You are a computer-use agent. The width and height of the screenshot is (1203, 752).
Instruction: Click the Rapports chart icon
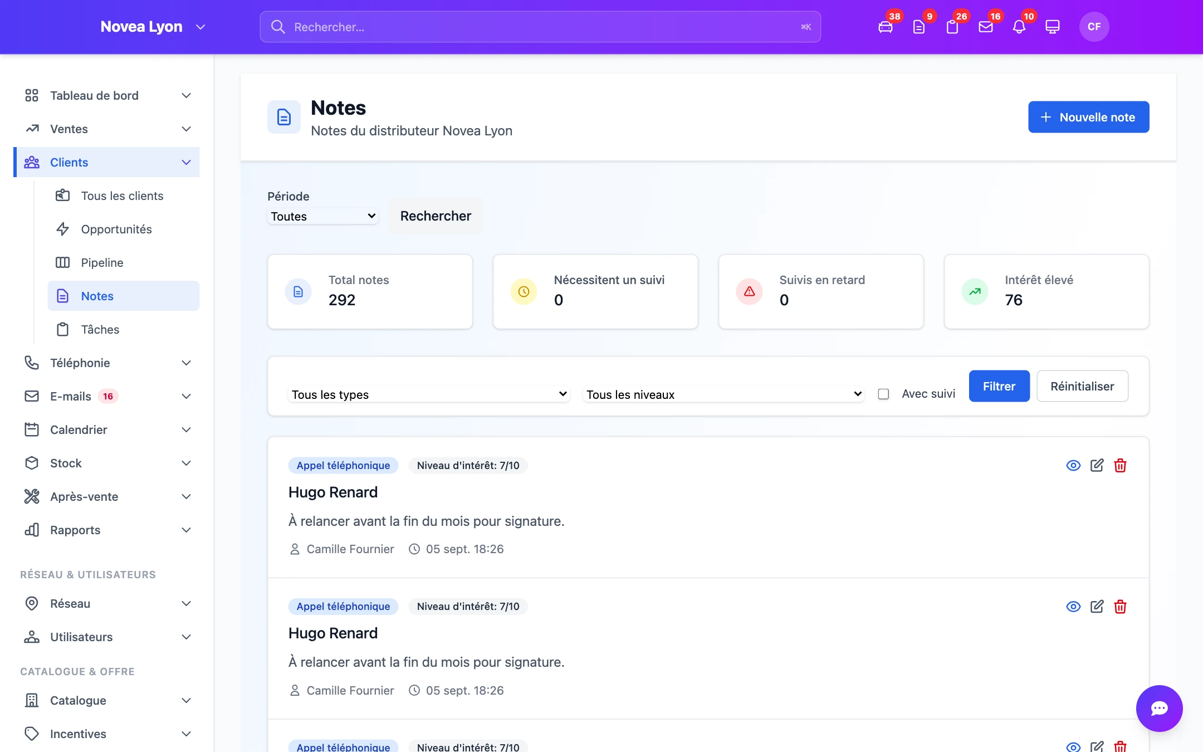pos(32,530)
